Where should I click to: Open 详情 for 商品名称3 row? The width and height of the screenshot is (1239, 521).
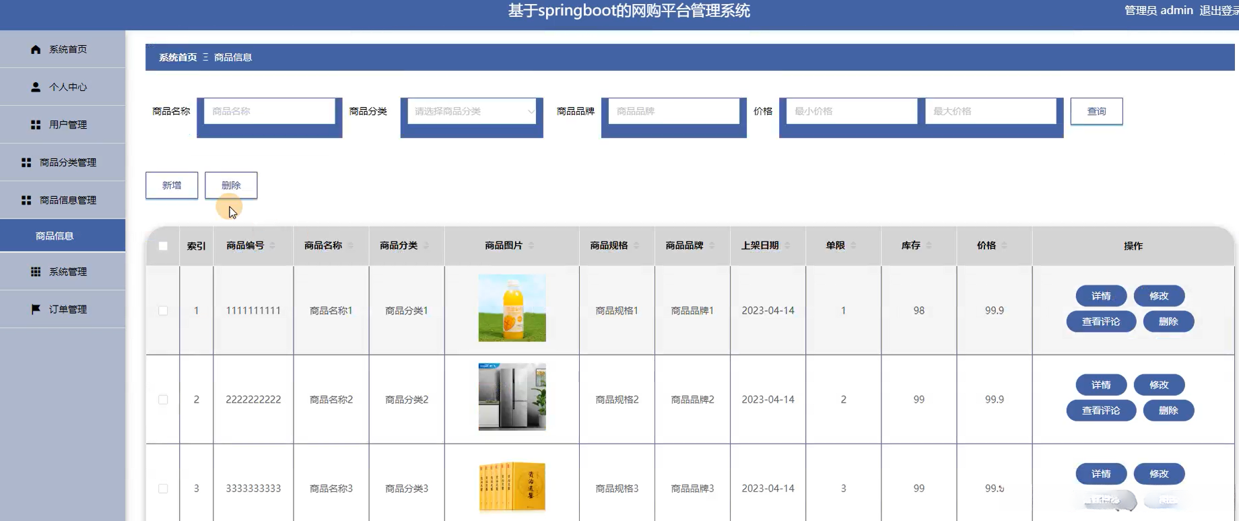[1101, 474]
